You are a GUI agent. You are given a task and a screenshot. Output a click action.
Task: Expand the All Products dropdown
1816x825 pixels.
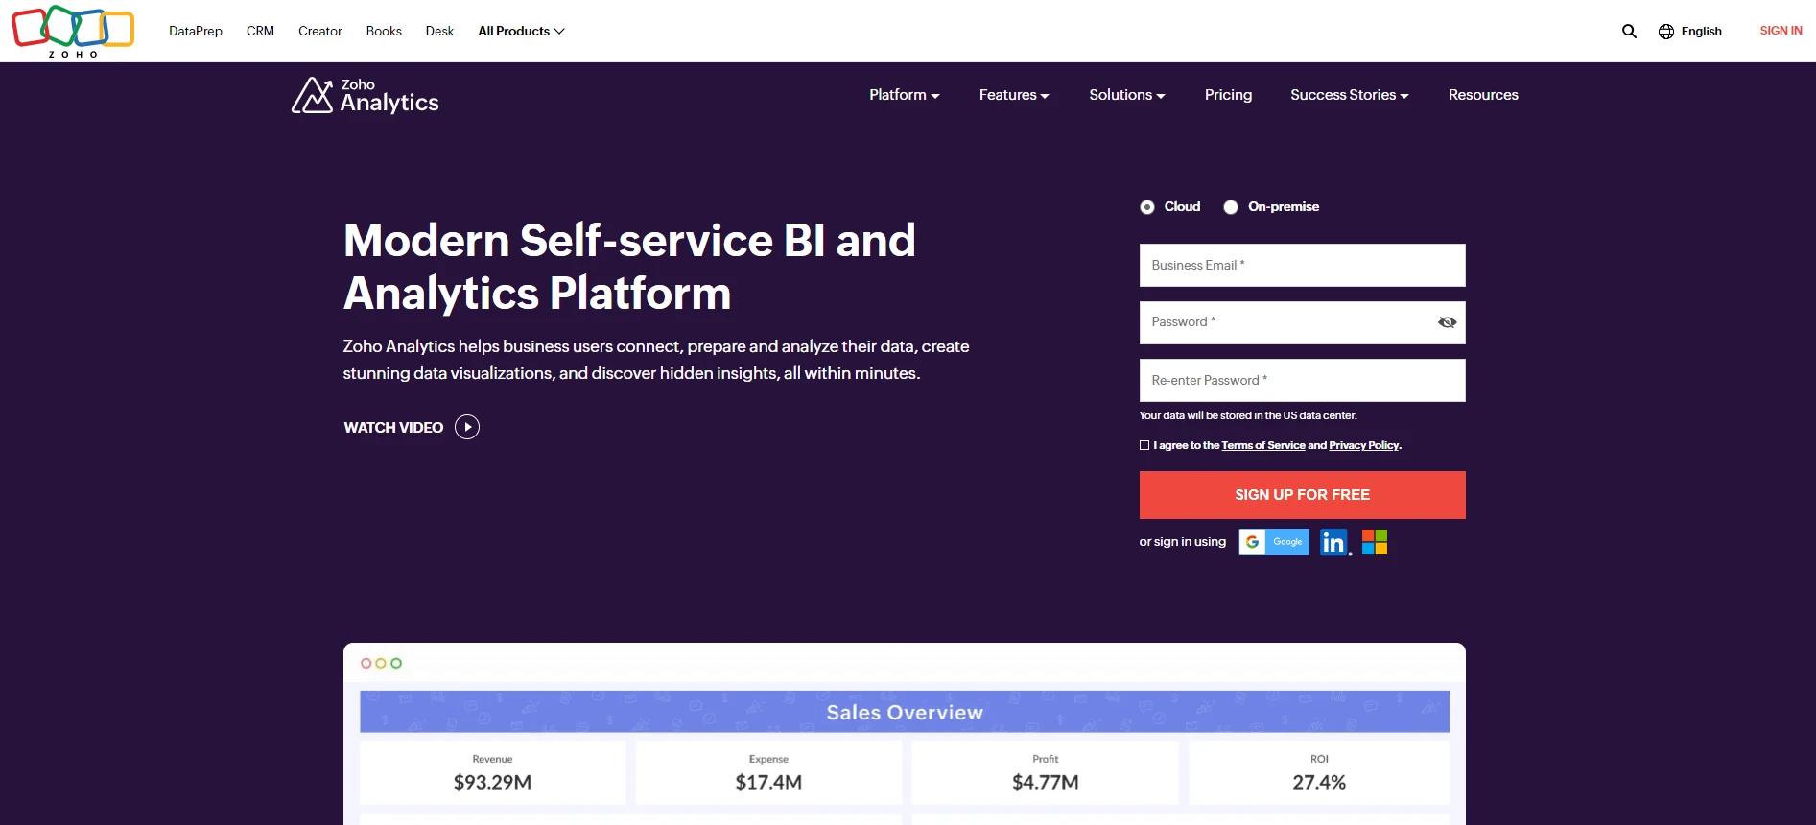521,32
